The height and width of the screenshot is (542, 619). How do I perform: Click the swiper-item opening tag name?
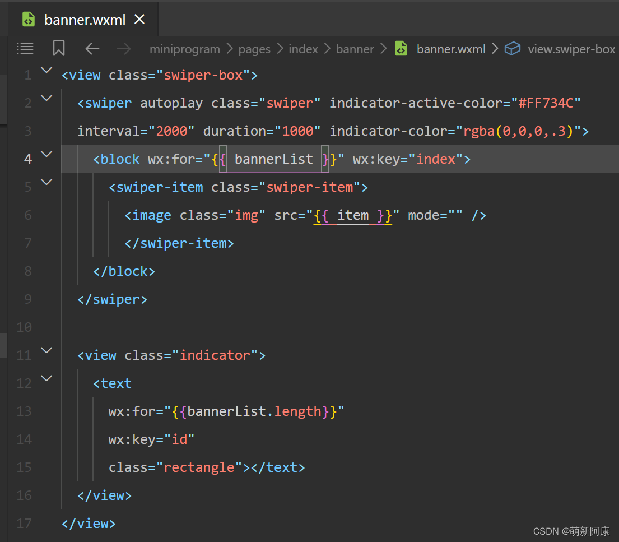click(160, 187)
